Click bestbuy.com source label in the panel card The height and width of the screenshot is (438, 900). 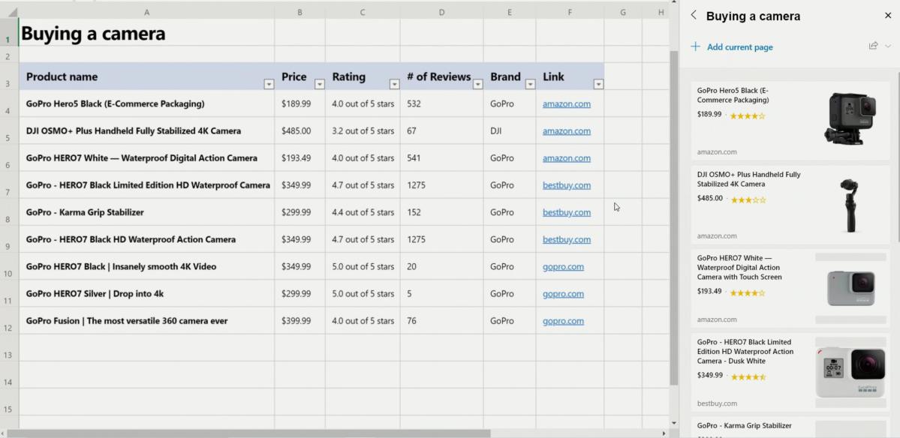pos(717,403)
